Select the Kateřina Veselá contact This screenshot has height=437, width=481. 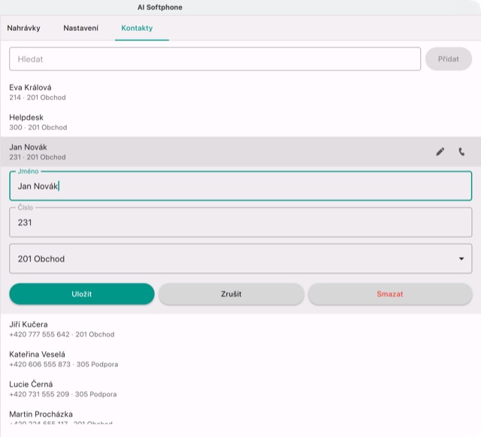coord(240,359)
